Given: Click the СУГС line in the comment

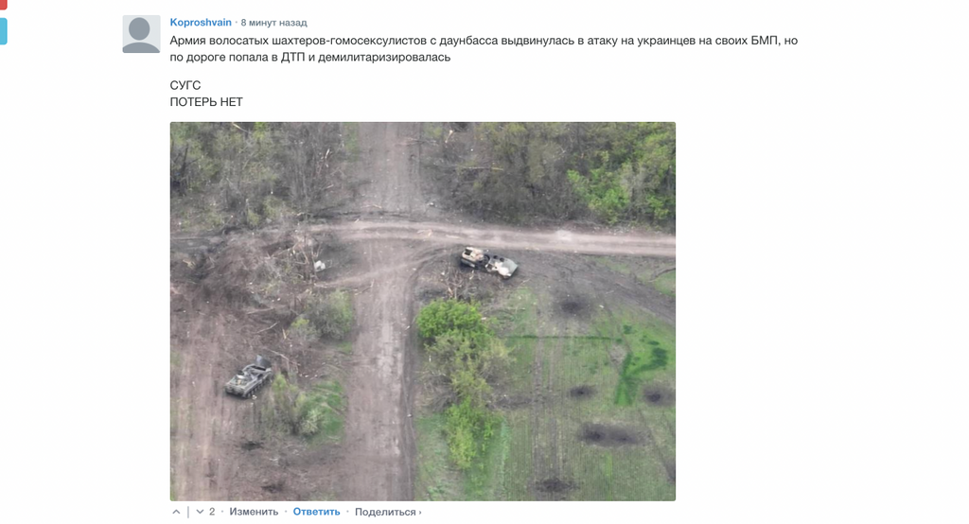Looking at the screenshot, I should tap(185, 85).
